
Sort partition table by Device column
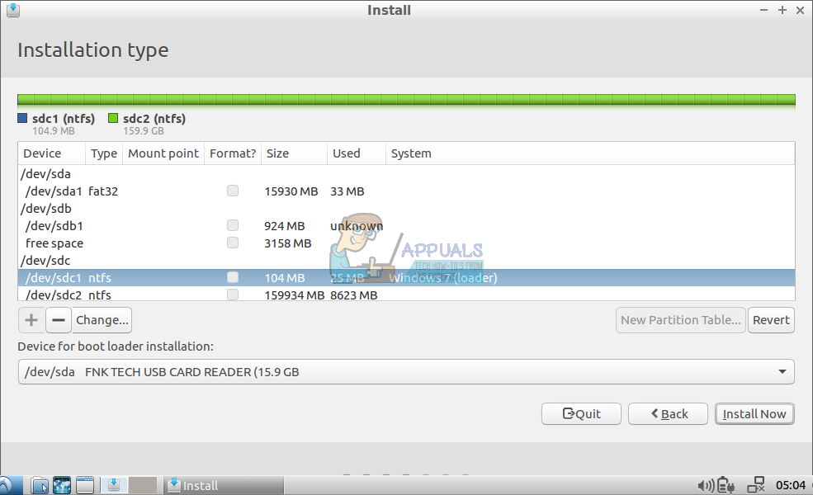pyautogui.click(x=51, y=153)
